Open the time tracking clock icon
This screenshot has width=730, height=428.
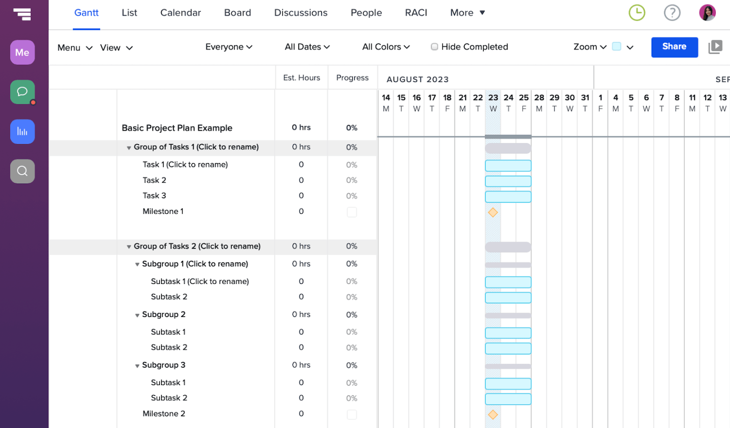point(637,13)
